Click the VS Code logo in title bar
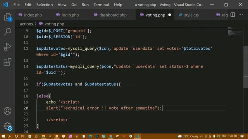Screen dimensions: 248x139 click(x=6, y=5)
